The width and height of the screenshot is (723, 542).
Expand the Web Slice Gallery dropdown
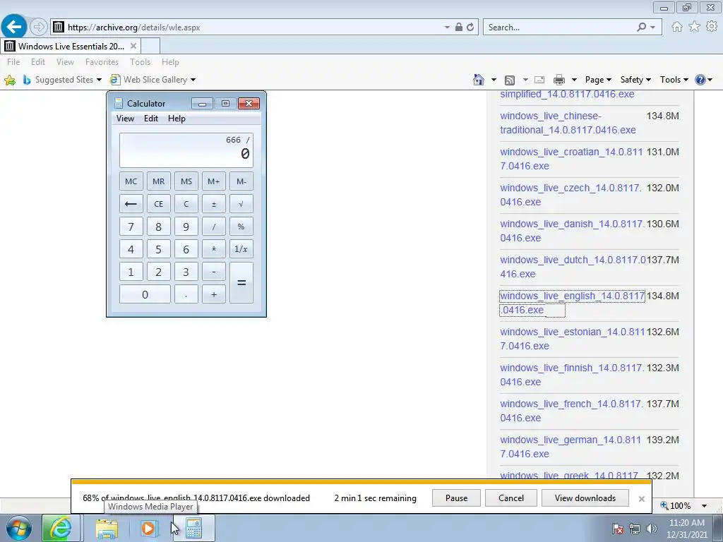point(193,80)
